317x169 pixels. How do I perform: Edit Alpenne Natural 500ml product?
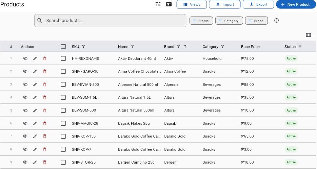click(x=35, y=84)
